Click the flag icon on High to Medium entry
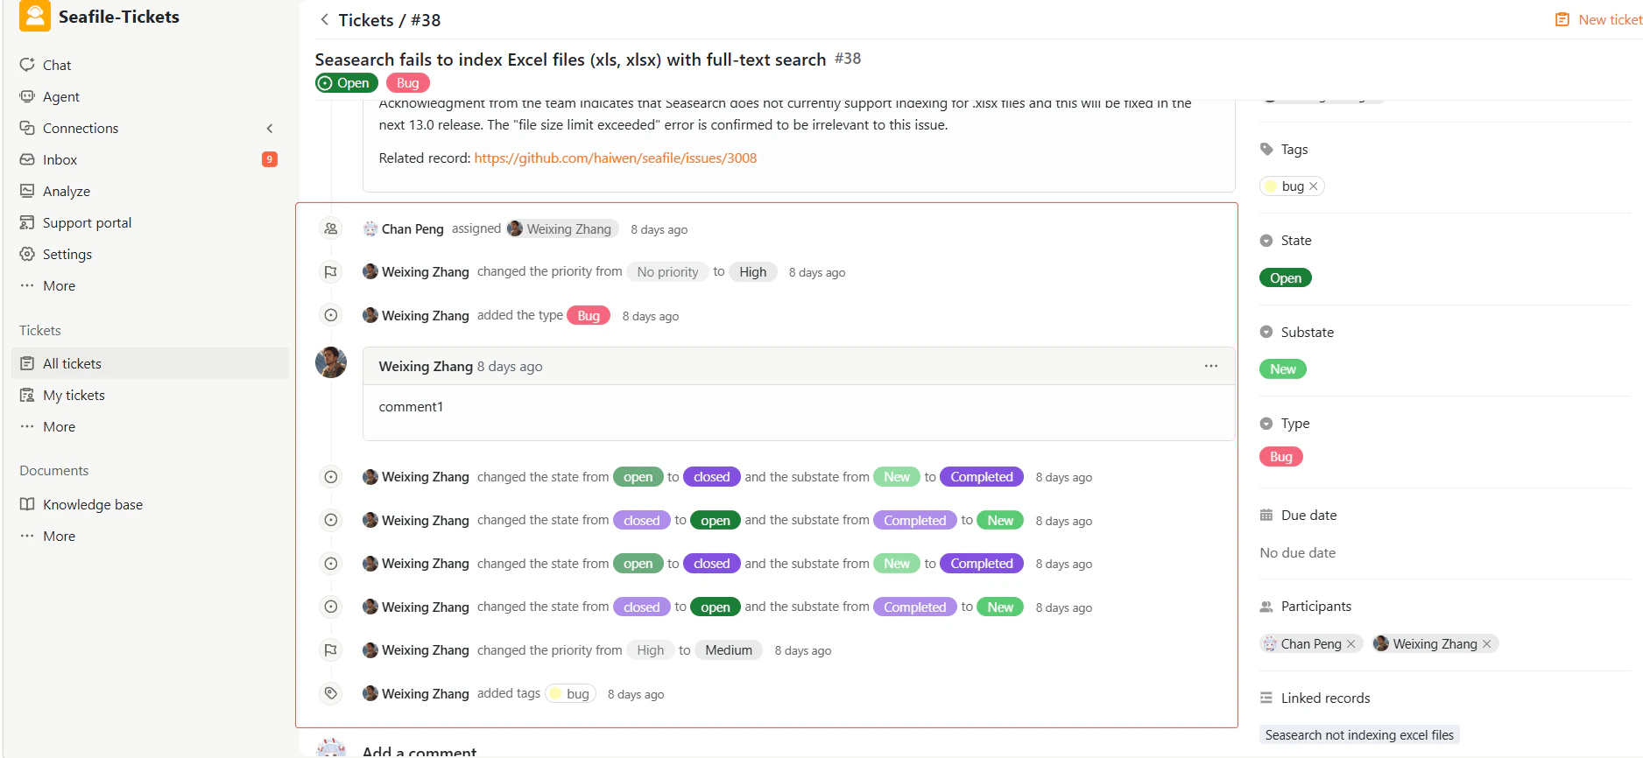Viewport: 1643px width, 758px height. tap(331, 650)
